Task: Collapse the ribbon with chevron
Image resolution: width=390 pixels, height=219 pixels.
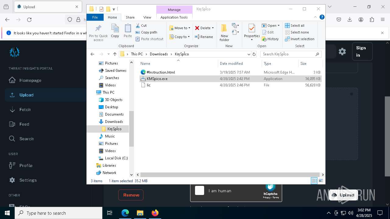Action: tap(315, 17)
